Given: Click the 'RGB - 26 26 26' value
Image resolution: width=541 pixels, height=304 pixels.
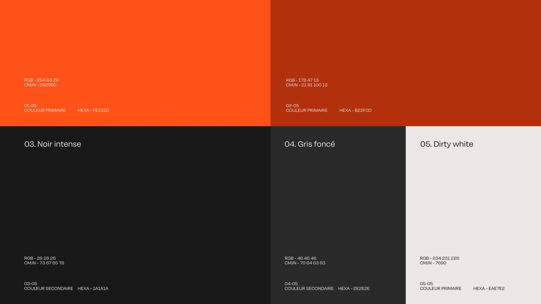Looking at the screenshot, I should 39,258.
